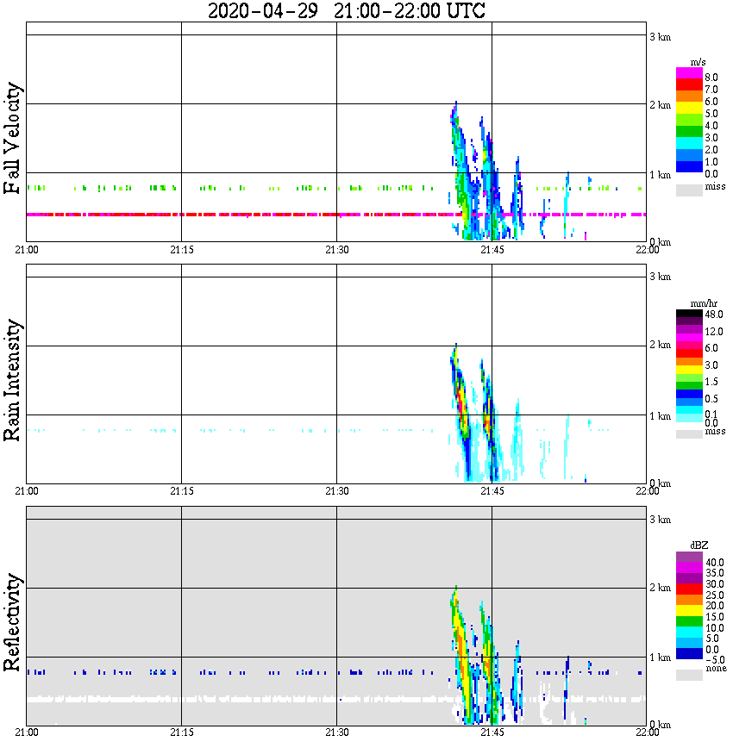Click 21:45 tick under Rain Intensity panel
The image size is (733, 748).
coord(492,491)
